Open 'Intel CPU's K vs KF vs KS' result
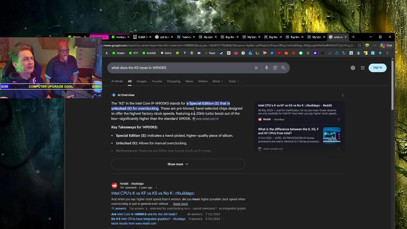The image size is (407, 229). click(153, 193)
